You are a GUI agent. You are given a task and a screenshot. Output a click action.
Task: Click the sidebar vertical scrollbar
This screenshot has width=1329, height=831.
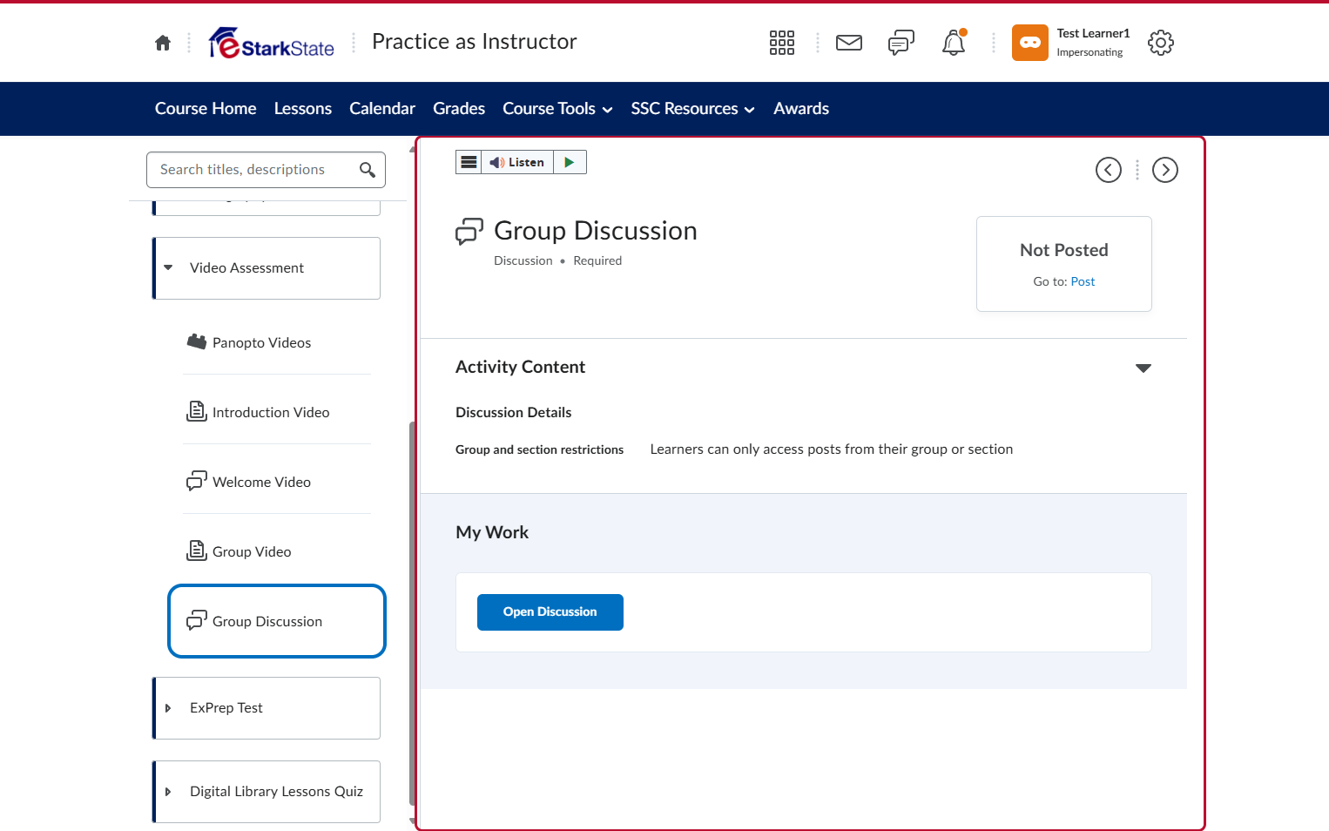(x=412, y=614)
